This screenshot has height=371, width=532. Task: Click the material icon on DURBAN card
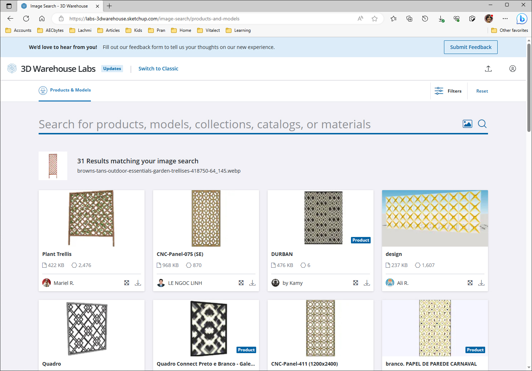pos(356,283)
